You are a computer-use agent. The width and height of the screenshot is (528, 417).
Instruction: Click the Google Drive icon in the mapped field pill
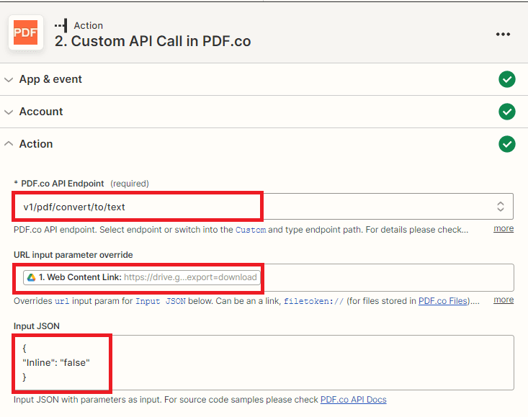(31, 277)
